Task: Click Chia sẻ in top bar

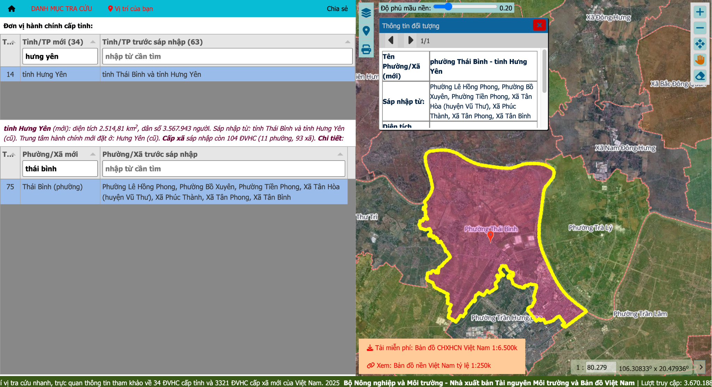Action: tap(337, 9)
